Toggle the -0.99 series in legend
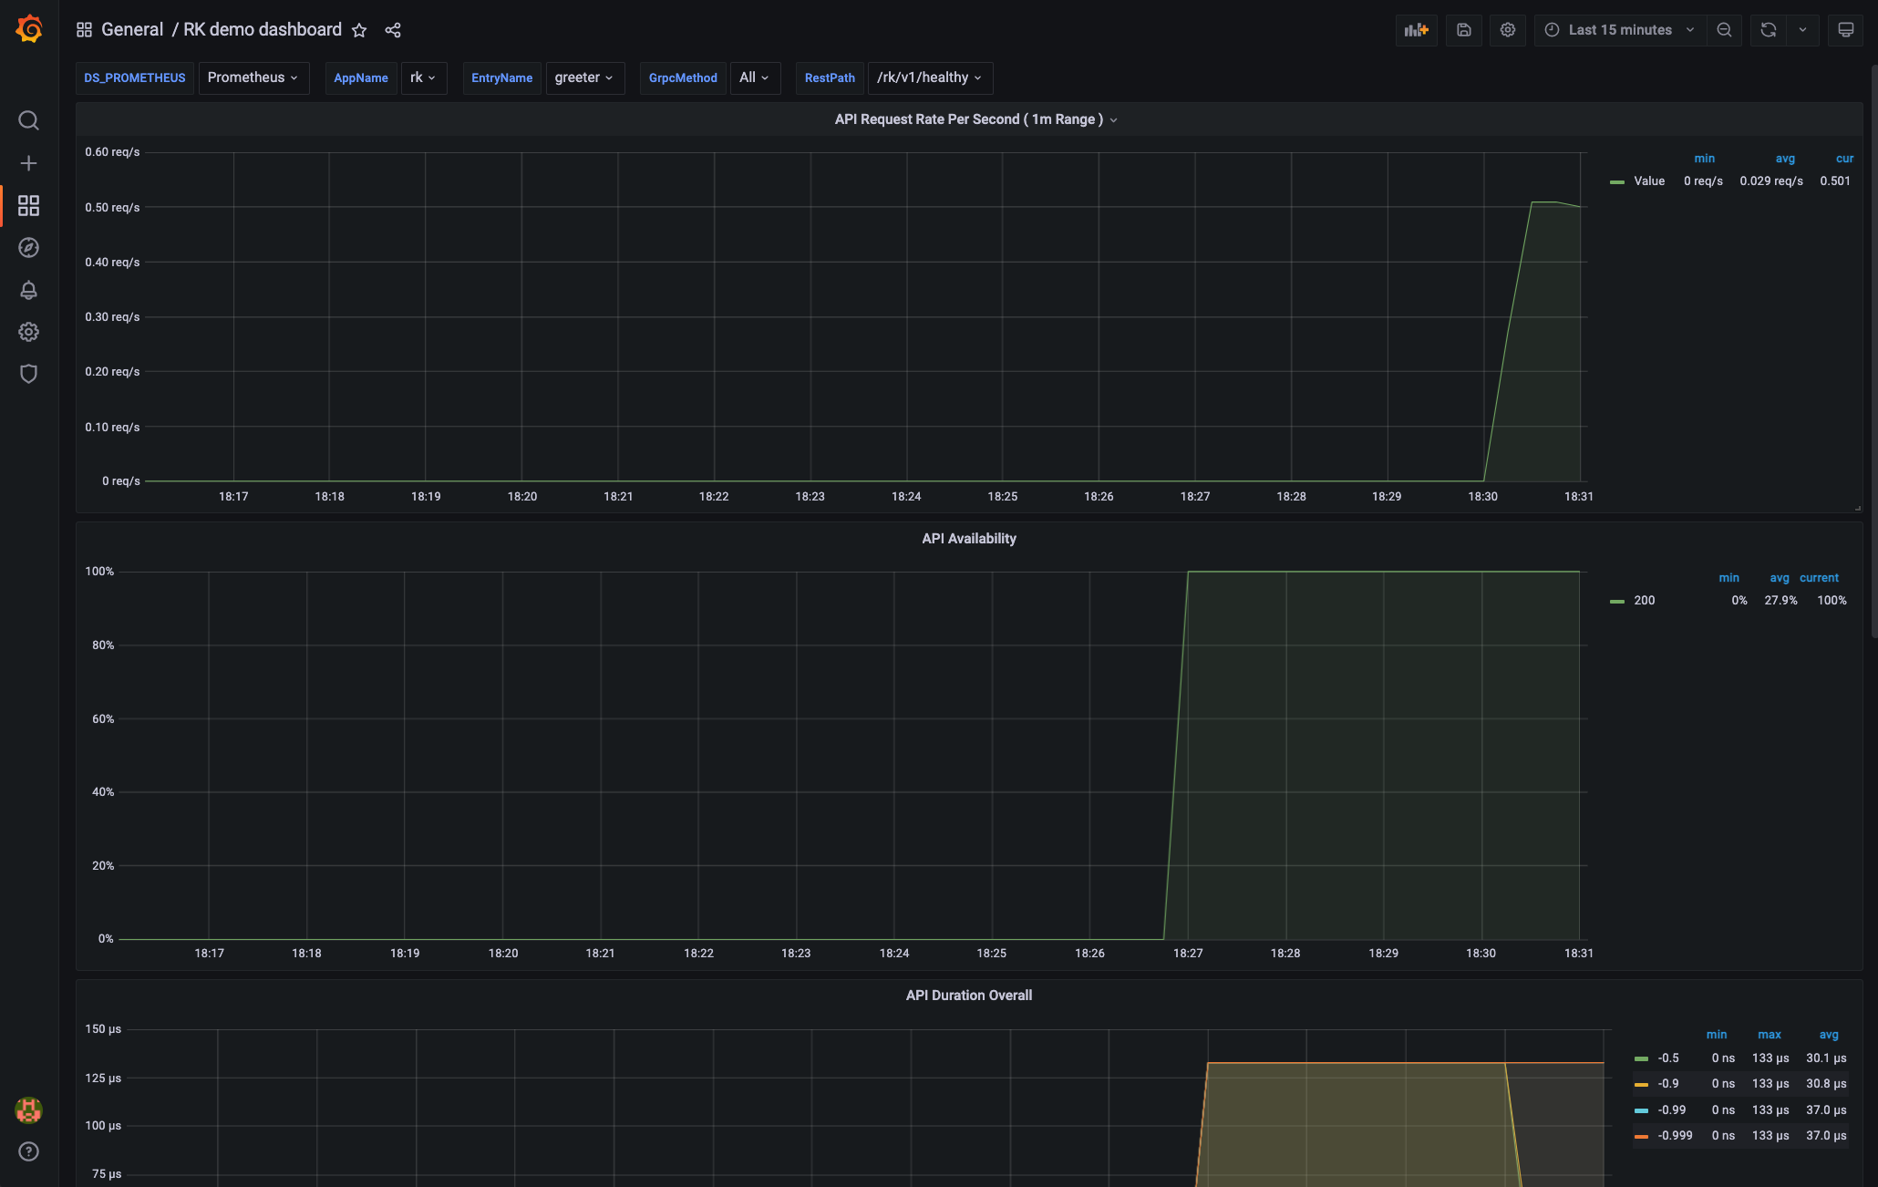 [x=1671, y=1110]
